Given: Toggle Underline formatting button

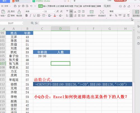Looking at the screenshot, I should pyautogui.click(x=34, y=15).
